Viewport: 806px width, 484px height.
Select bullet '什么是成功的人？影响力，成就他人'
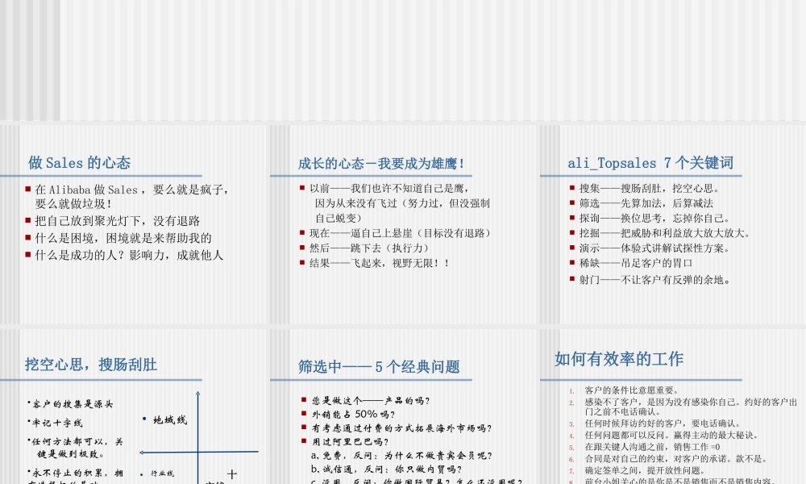[x=129, y=255]
